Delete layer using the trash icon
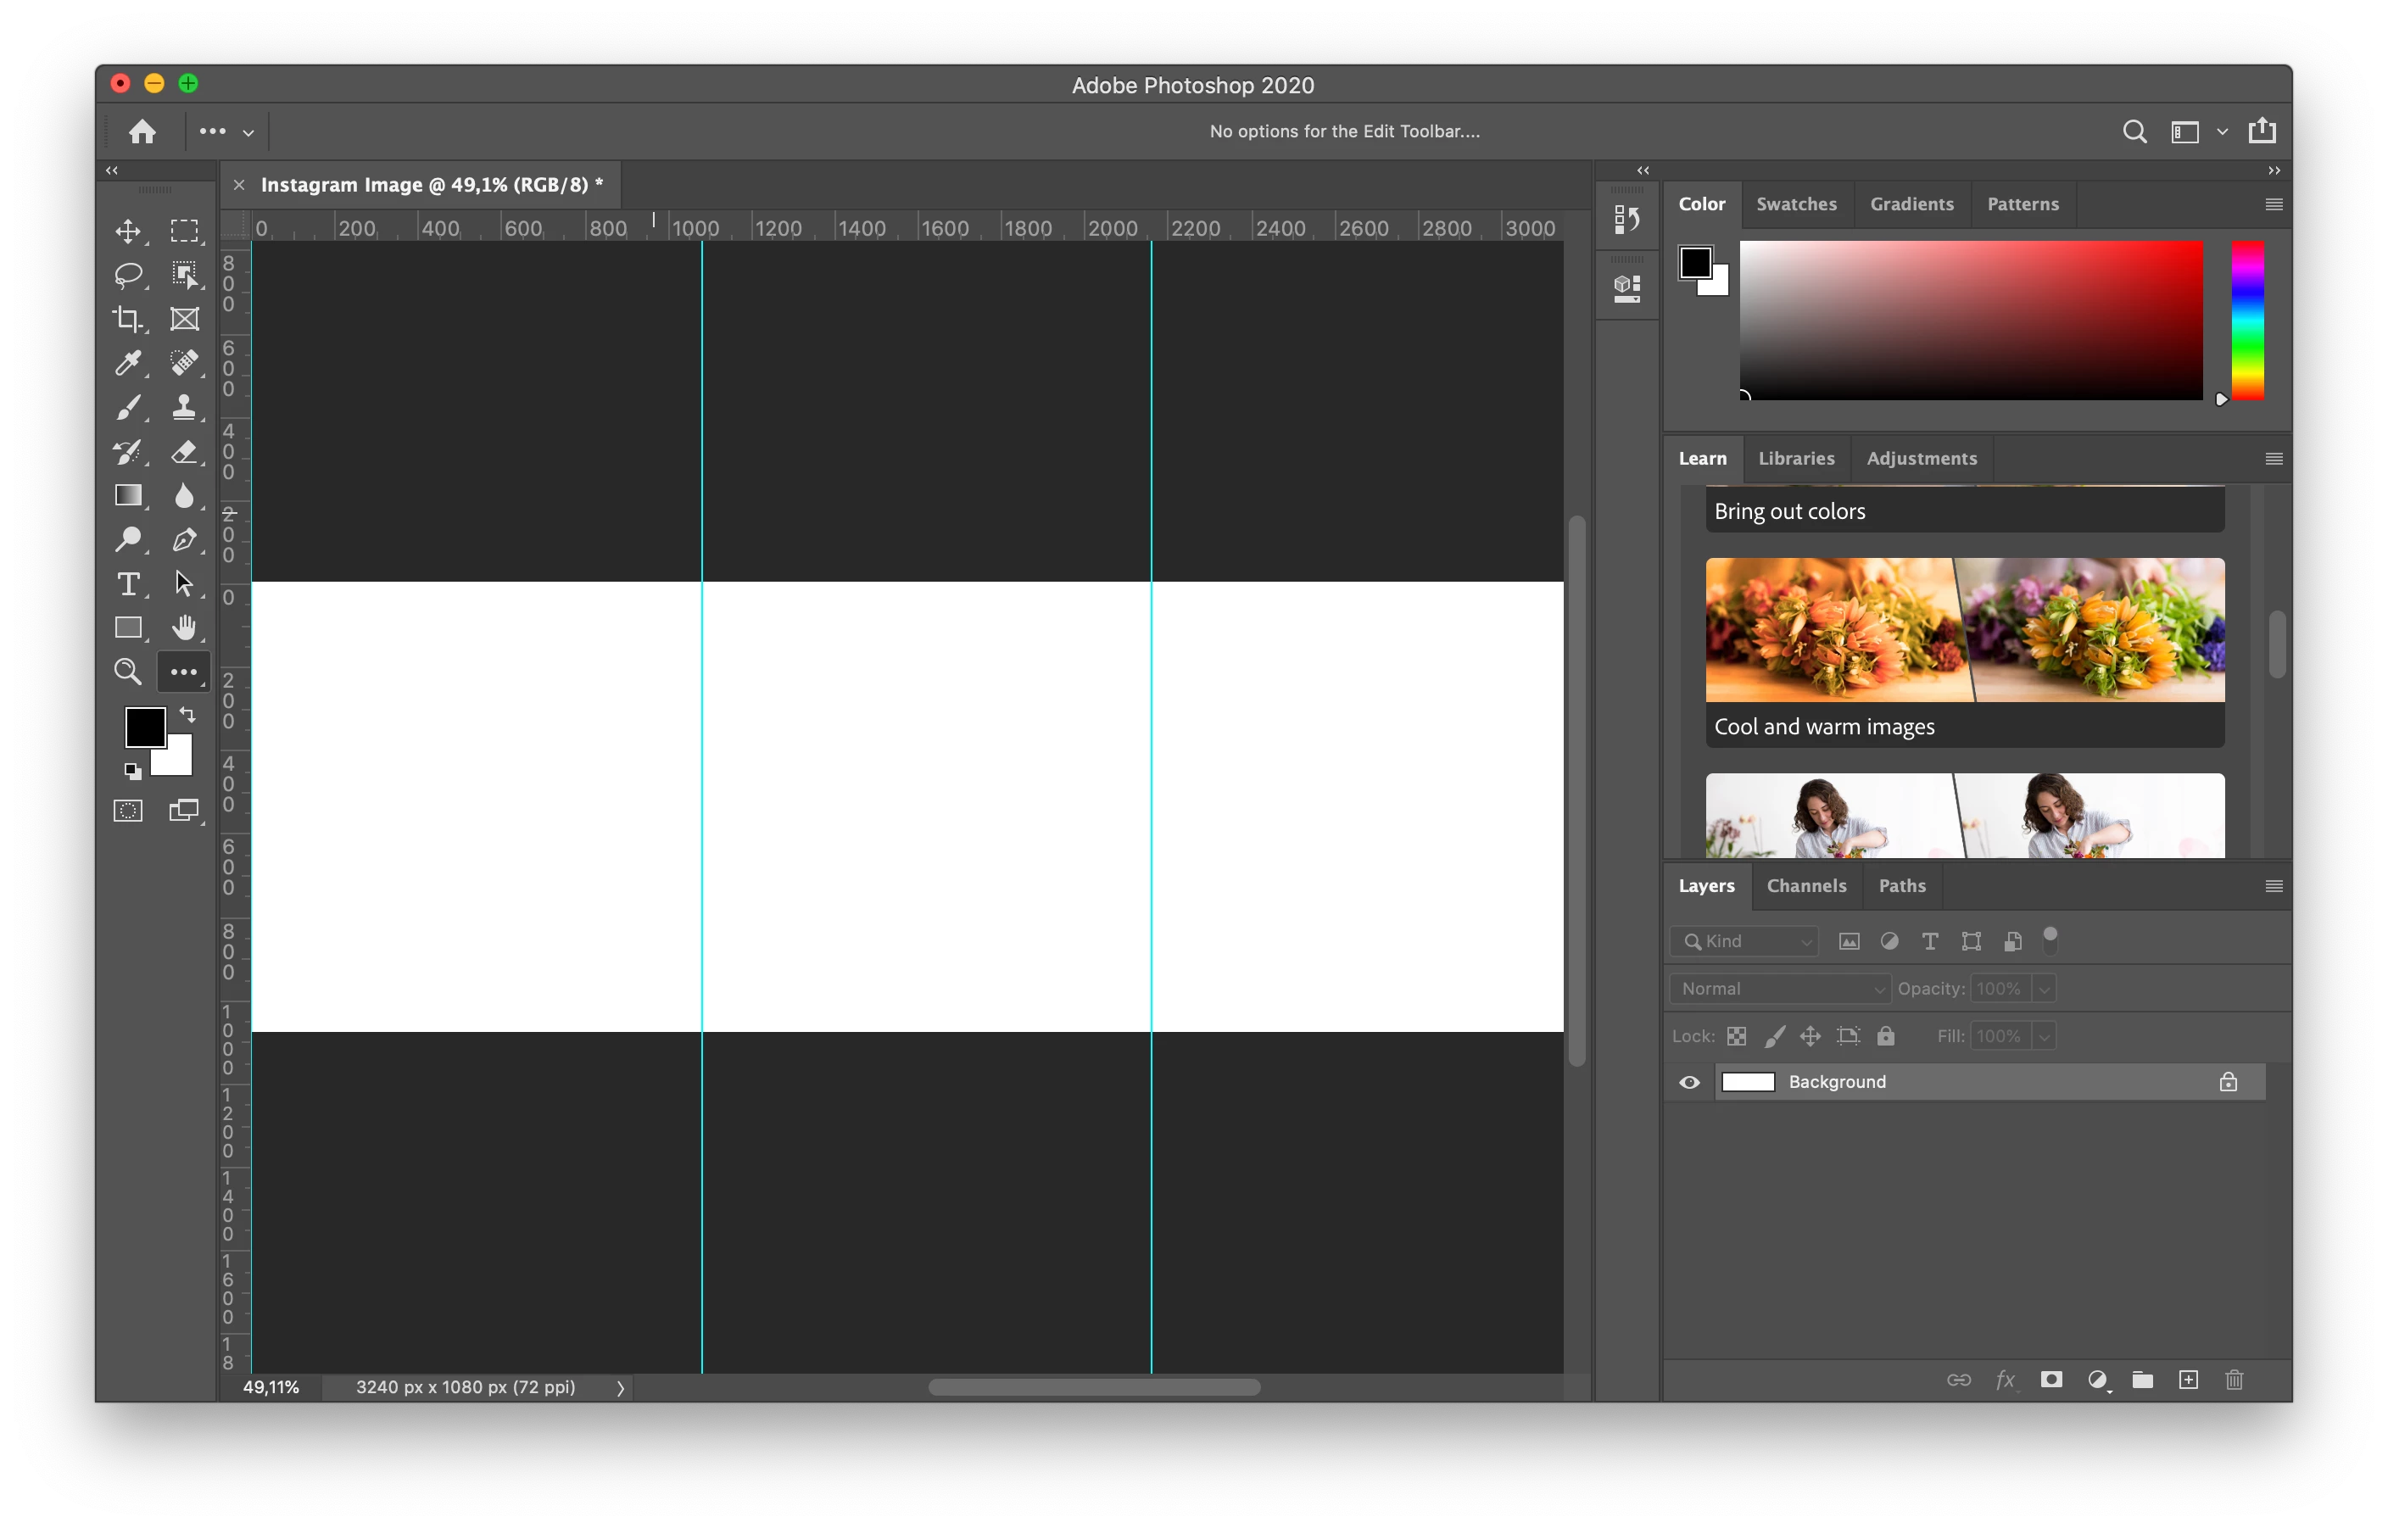 2233,1380
